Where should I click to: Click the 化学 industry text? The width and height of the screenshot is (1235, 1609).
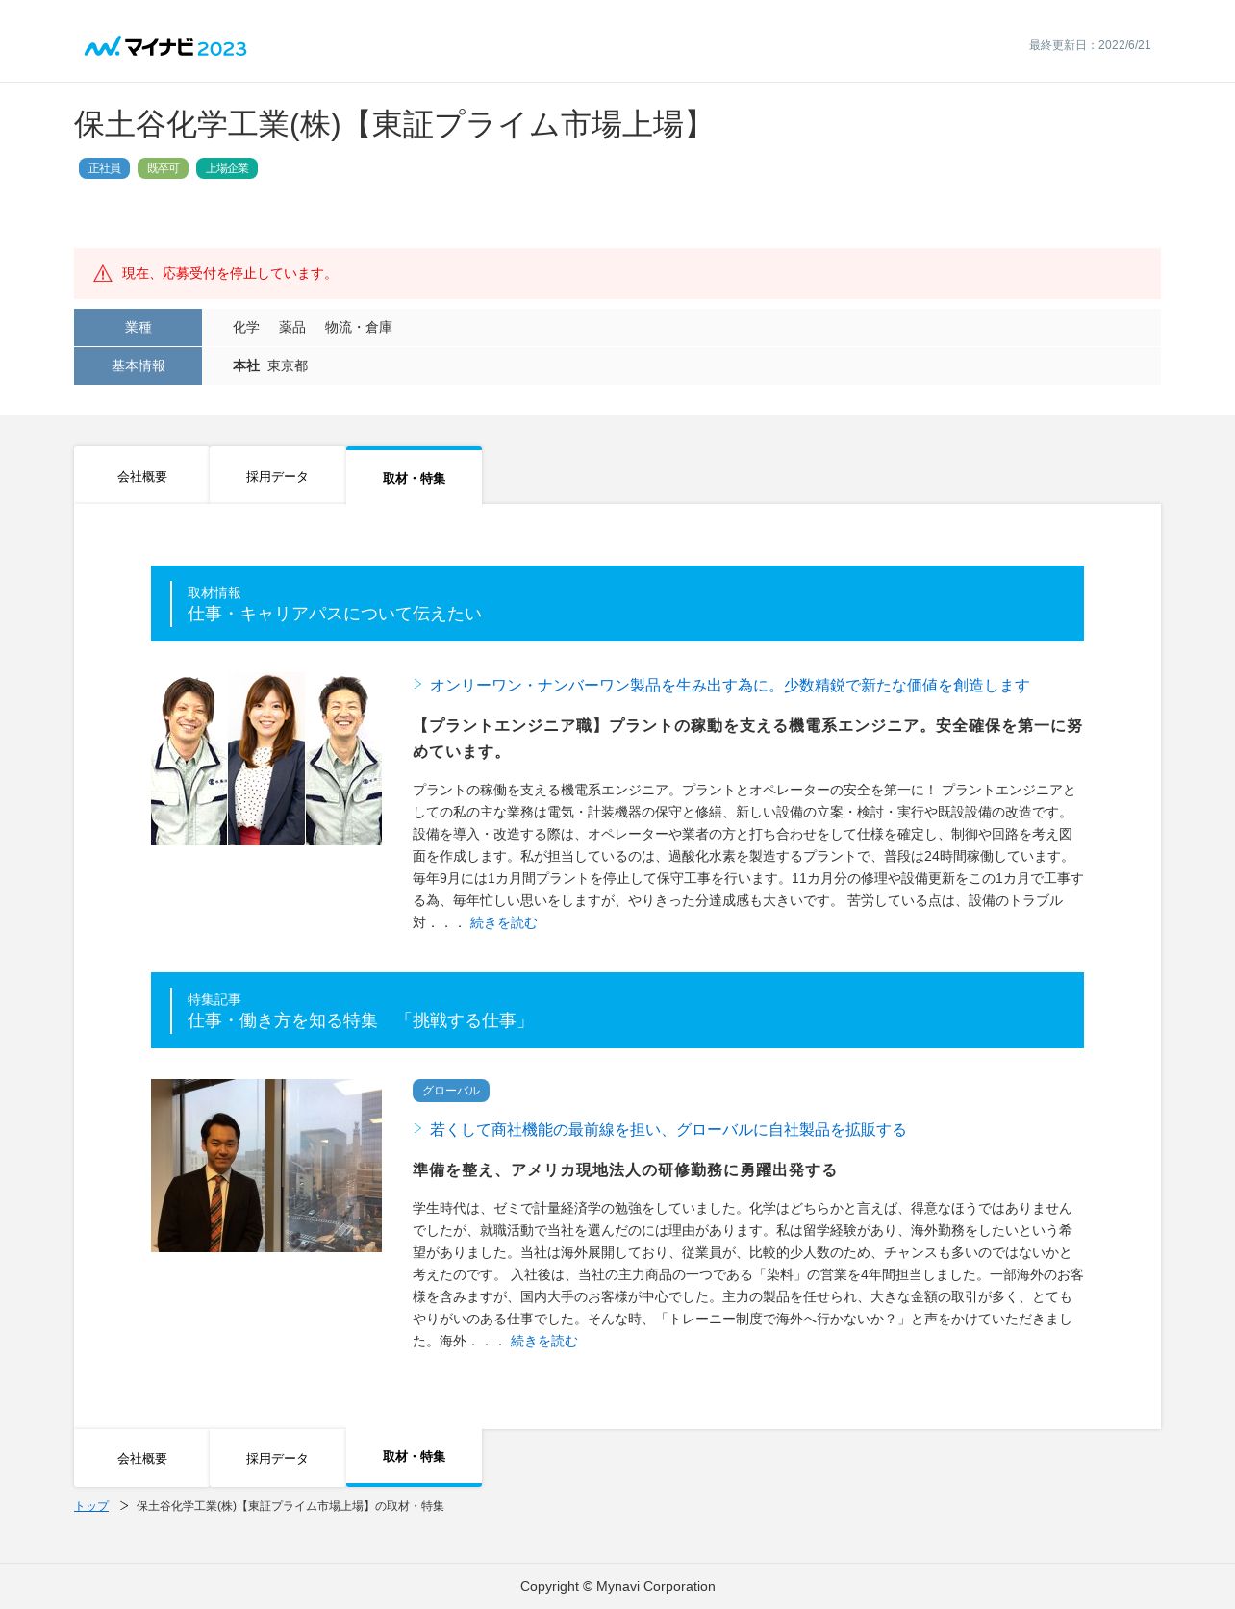[x=246, y=328]
